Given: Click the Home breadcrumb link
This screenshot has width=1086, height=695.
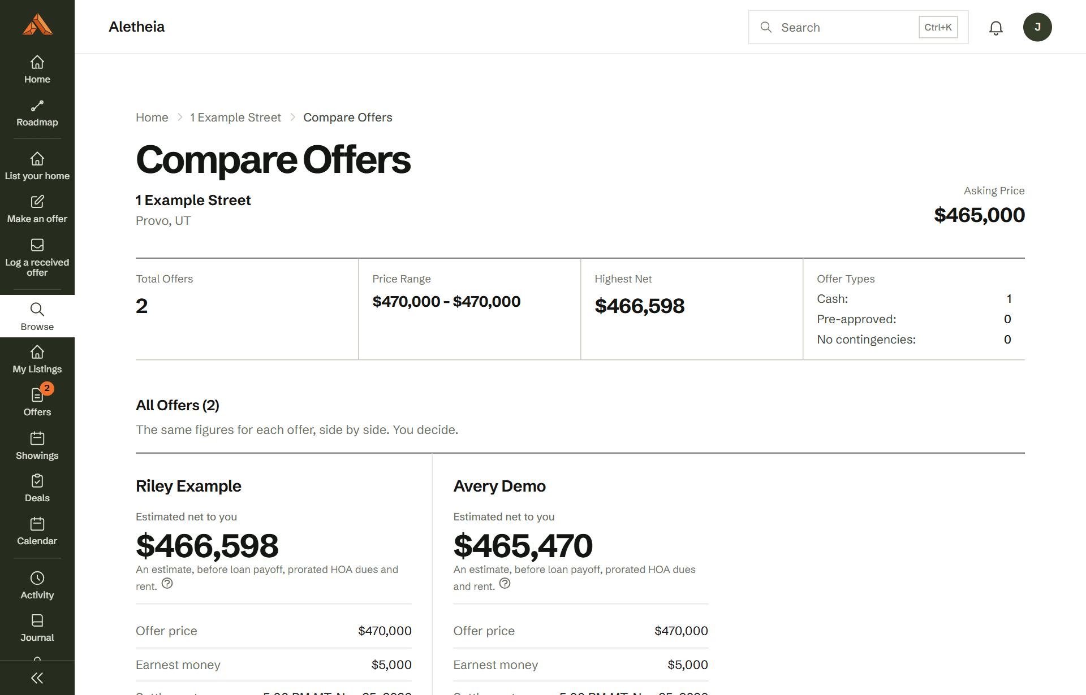Looking at the screenshot, I should coord(152,118).
